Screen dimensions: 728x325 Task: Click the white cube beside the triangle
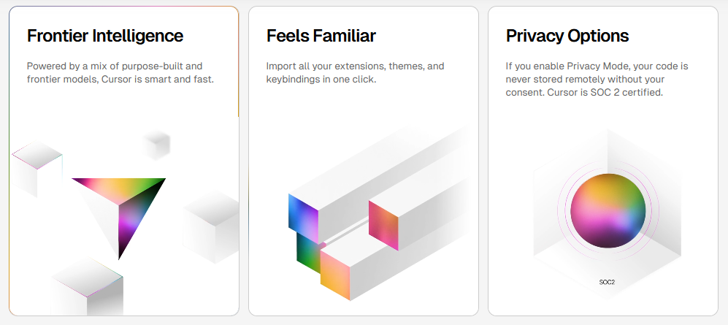[x=211, y=227]
